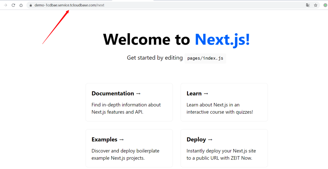Go to the browser home page icon
This screenshot has height=169, width=328.
21,5
